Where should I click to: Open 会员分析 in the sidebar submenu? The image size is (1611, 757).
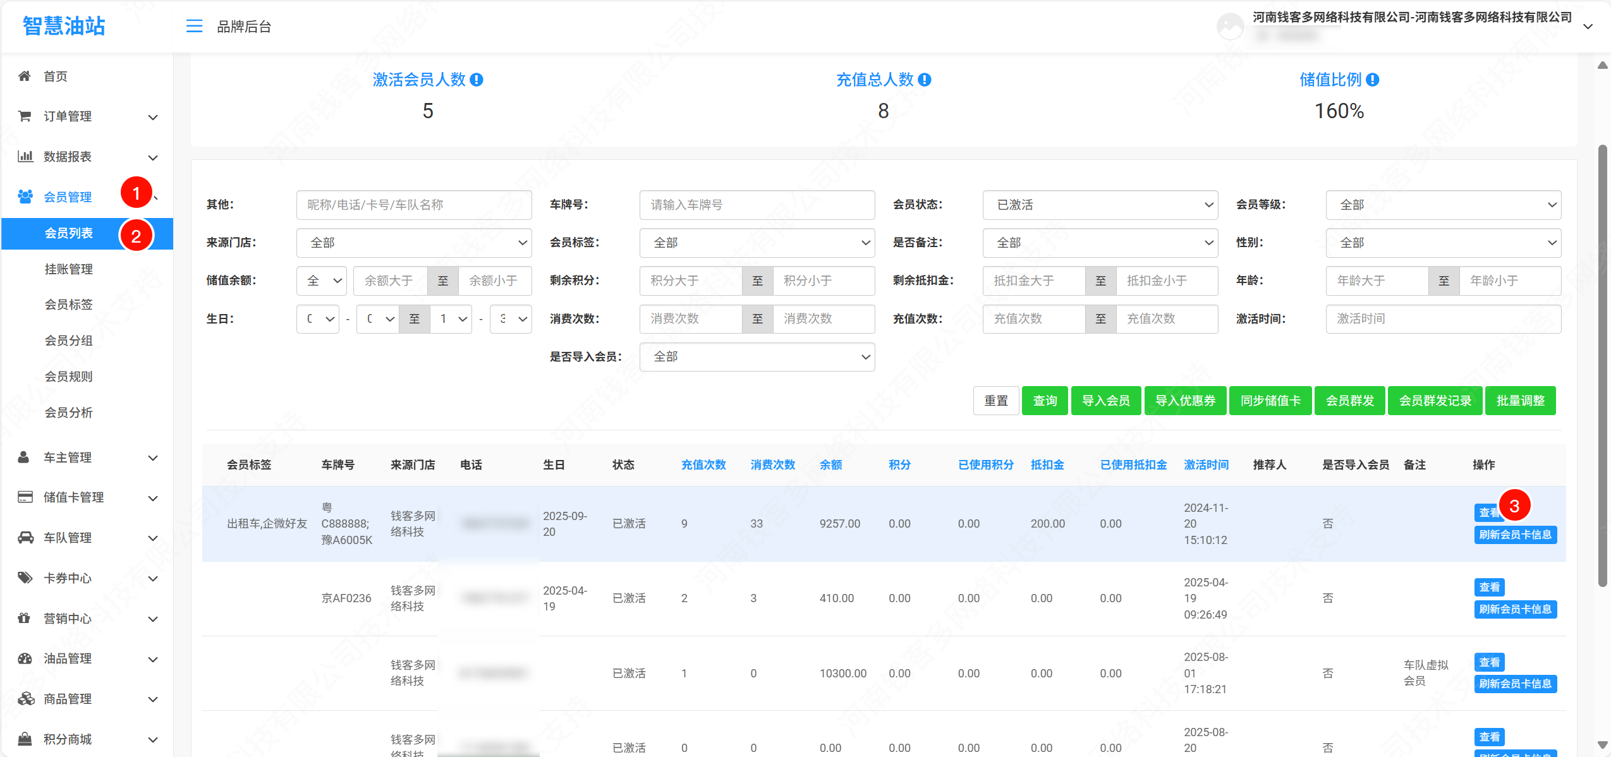(68, 413)
